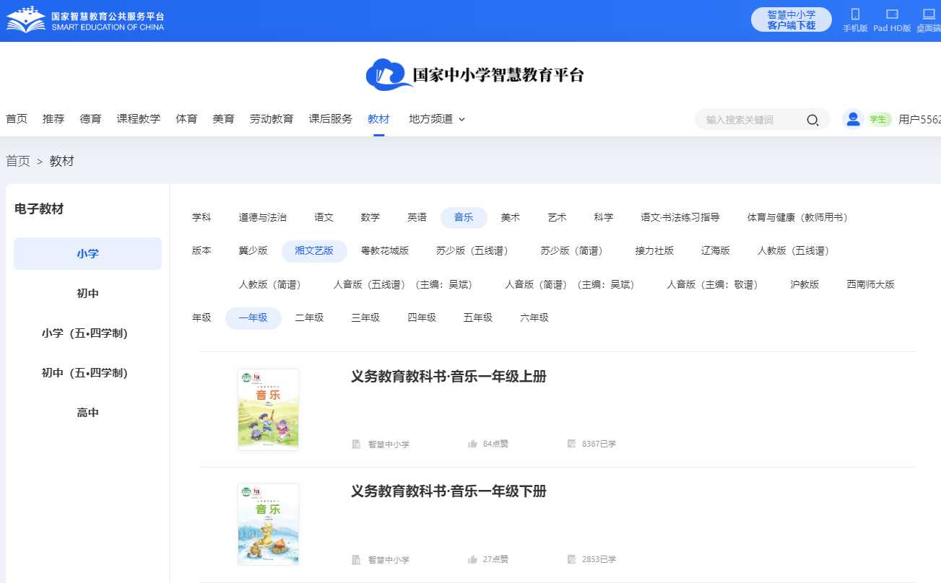This screenshot has width=941, height=583.
Task: Select grade 三年级
Action: pos(365,318)
